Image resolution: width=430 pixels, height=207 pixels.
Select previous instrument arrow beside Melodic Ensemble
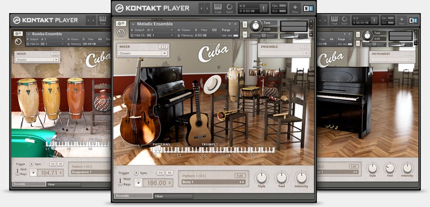pos(230,24)
